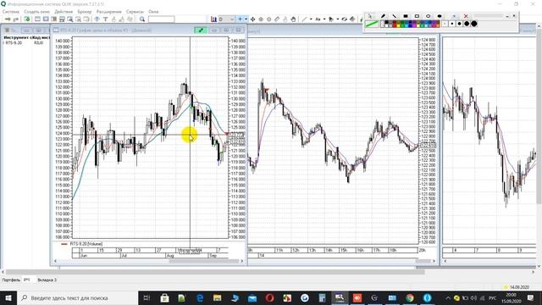
Task: Pick the yellow color swatch in palette
Action: click(399, 25)
